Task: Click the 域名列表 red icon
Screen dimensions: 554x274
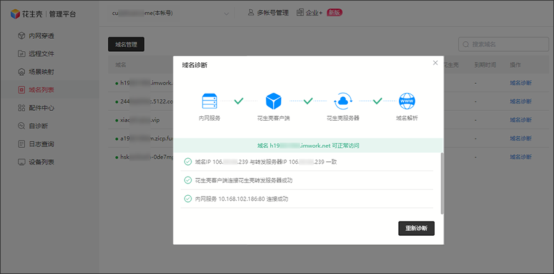Action: (x=22, y=90)
